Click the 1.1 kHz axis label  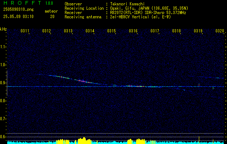pos(3,47)
